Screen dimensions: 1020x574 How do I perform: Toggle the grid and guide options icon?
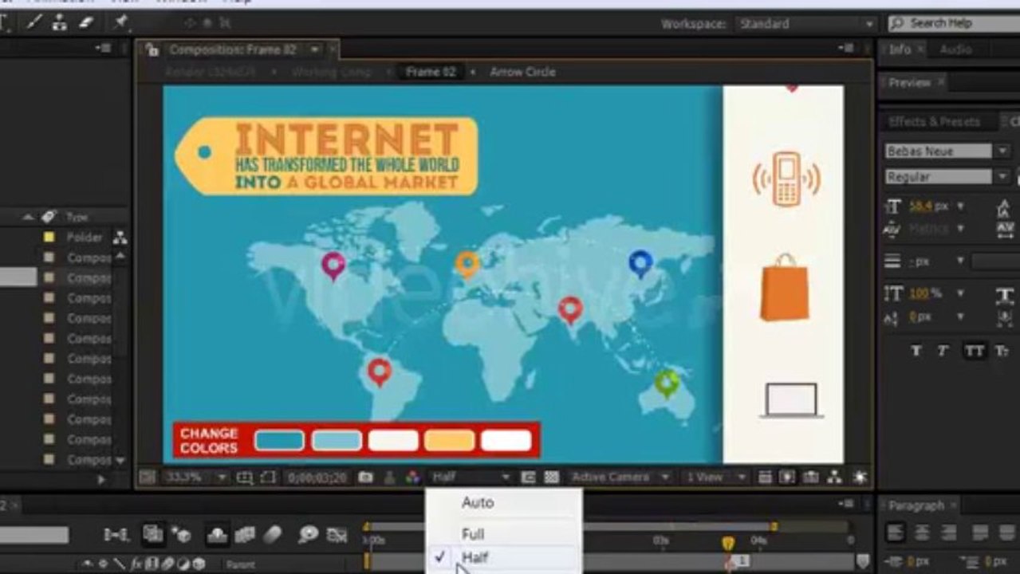pos(245,478)
